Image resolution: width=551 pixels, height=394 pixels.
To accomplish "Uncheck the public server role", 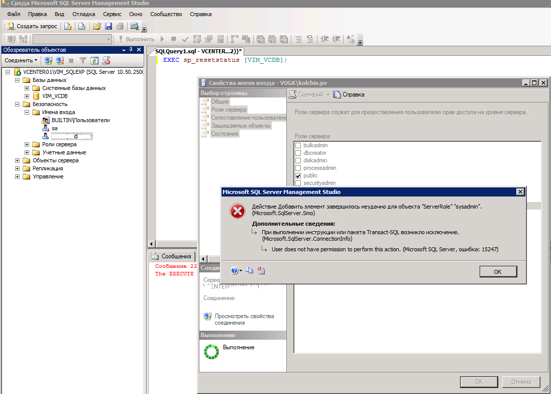I will [x=298, y=176].
